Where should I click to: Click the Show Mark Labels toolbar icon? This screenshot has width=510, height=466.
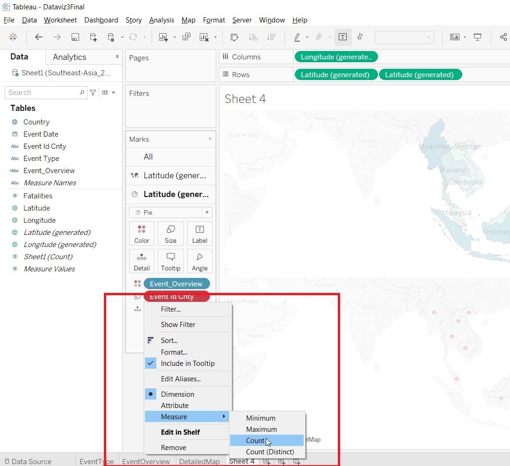click(342, 37)
